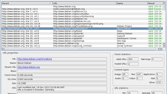The height and width of the screenshot is (94, 167).
Task: Click the D/L time field 0.844 seconds
Action: (x=62, y=79)
